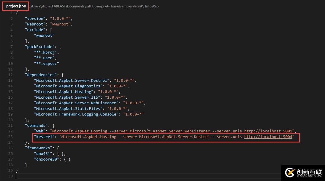325x181 pixels.
Task: Click "Microsoft.AspNet.Server.Kestrel" dependency text
Action: click(x=72, y=81)
